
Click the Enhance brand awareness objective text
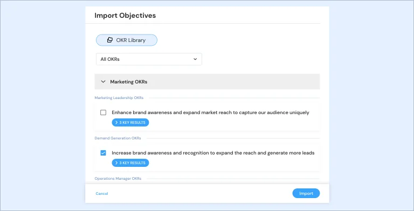pos(210,112)
